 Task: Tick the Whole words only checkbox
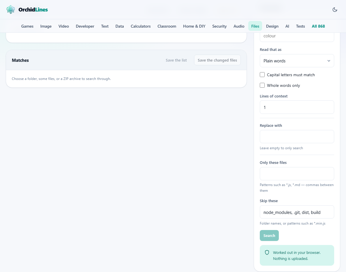point(262,85)
